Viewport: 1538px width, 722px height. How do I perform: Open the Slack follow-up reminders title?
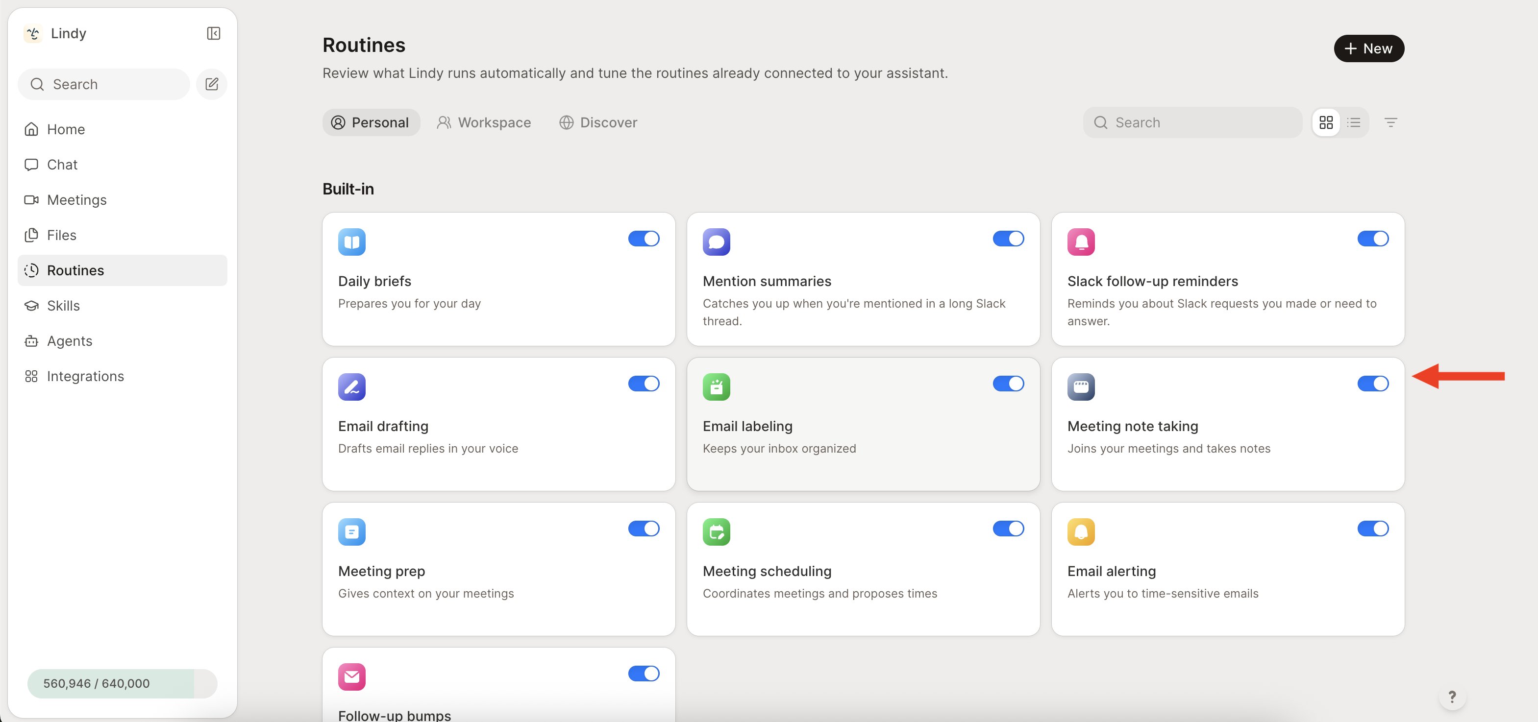(1152, 281)
